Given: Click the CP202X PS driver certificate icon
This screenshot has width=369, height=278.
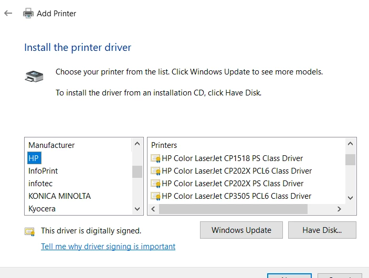Looking at the screenshot, I should (155, 184).
